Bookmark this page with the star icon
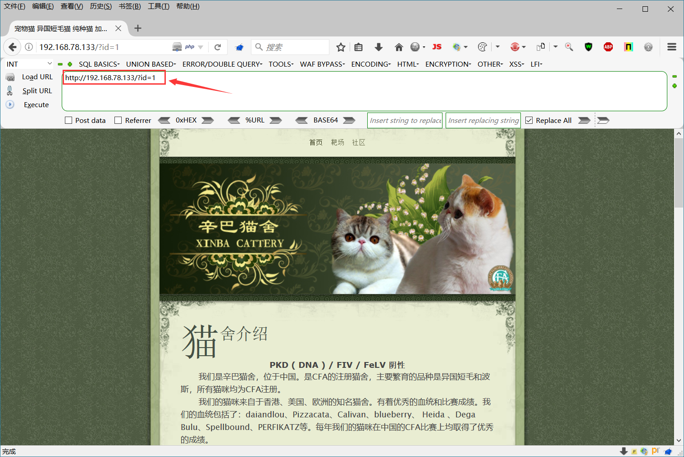The image size is (684, 457). [341, 47]
